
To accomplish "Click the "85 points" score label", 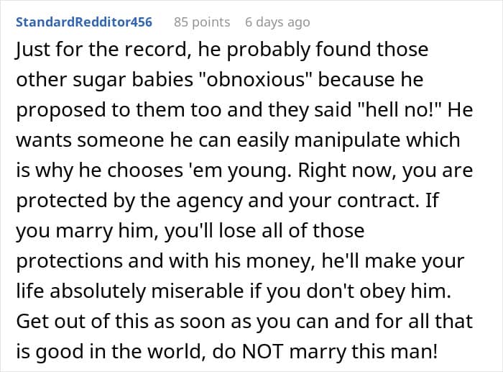I will 202,22.
